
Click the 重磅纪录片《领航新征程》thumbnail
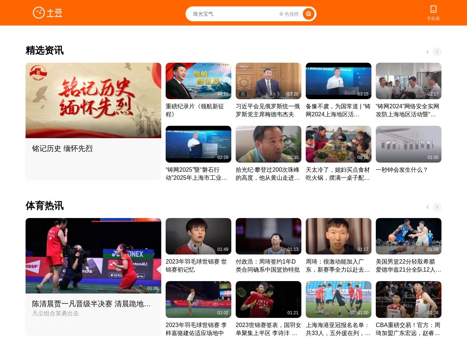[x=198, y=81]
